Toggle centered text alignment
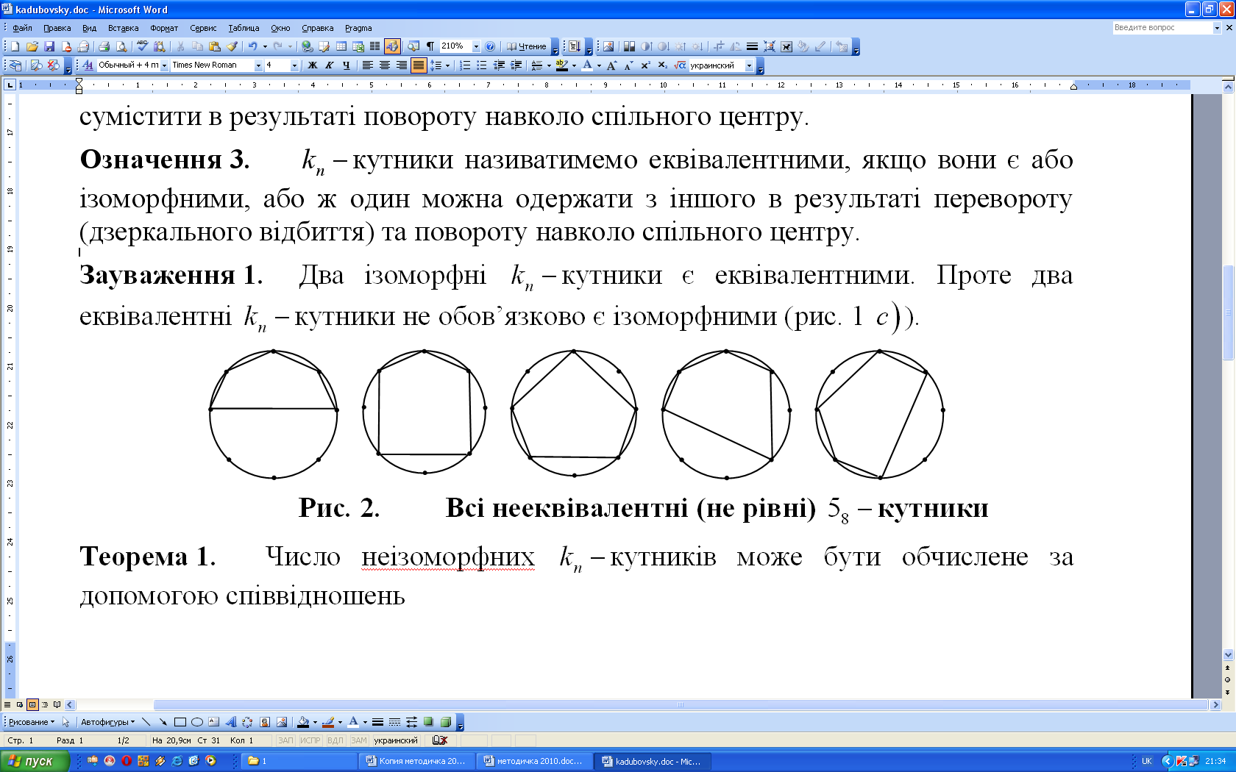The height and width of the screenshot is (772, 1236). point(384,65)
